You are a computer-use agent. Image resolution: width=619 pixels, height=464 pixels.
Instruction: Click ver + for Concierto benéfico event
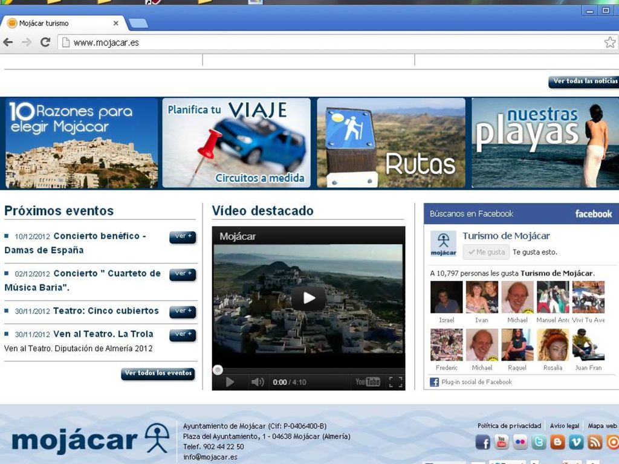tap(183, 237)
